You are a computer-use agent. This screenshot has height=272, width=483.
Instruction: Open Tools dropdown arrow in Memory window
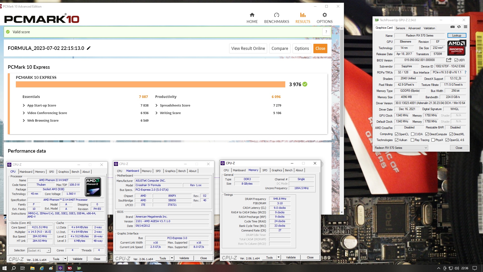(x=278, y=257)
